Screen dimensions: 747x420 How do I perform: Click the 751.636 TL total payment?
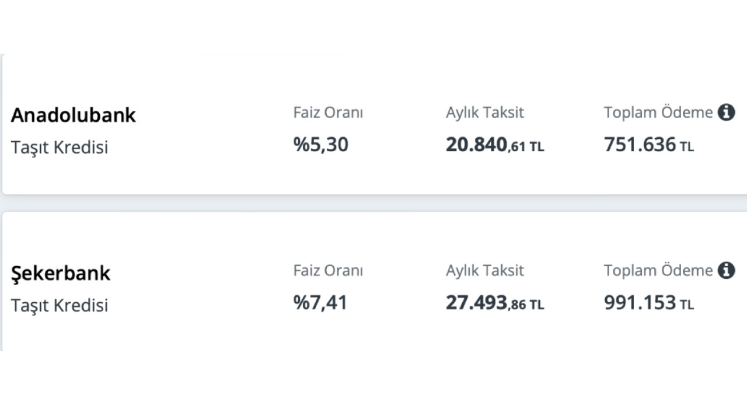[649, 145]
